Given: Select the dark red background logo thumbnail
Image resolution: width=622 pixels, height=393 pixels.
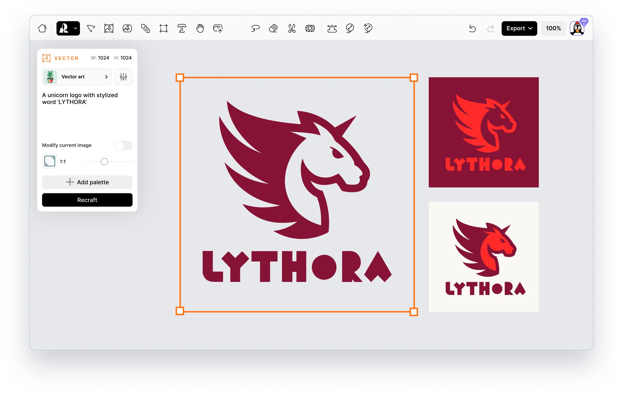Looking at the screenshot, I should tap(483, 132).
